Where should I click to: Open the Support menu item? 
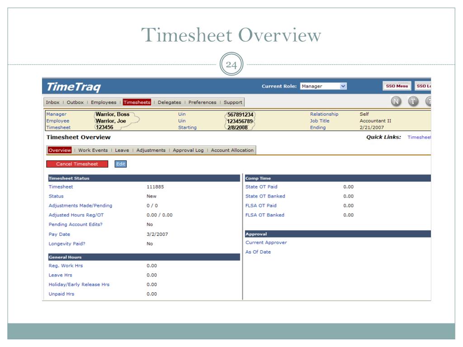click(x=233, y=103)
